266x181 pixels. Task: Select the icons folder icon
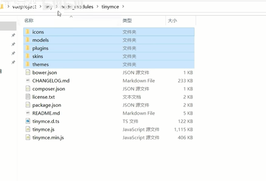pos(28,32)
